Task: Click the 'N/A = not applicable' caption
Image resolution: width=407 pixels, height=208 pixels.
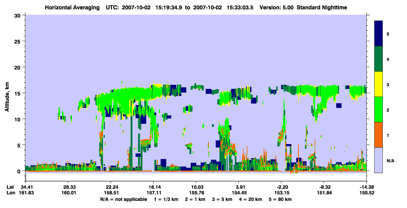Action: click(124, 199)
